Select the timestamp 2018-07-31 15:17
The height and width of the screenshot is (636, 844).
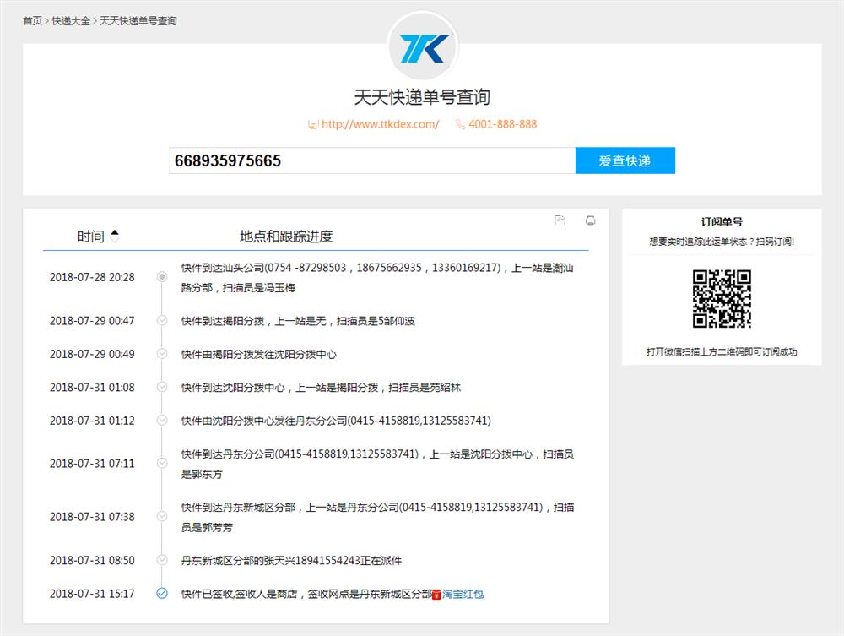[x=92, y=594]
